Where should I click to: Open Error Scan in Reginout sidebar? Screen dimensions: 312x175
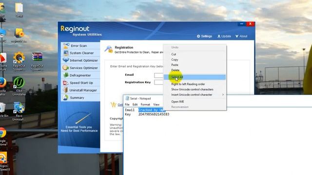(x=80, y=46)
